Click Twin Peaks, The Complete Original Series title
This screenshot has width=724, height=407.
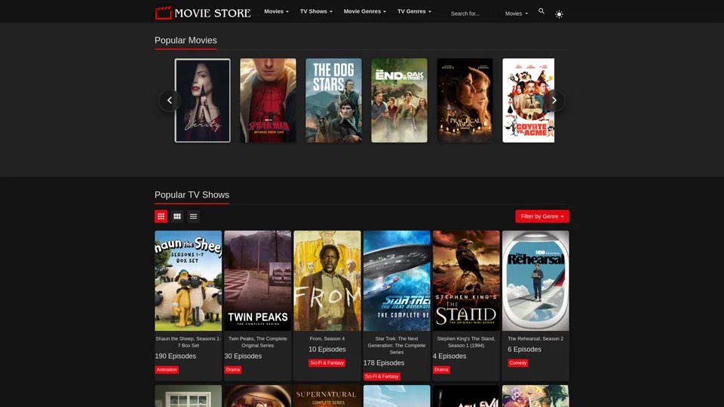pos(258,342)
